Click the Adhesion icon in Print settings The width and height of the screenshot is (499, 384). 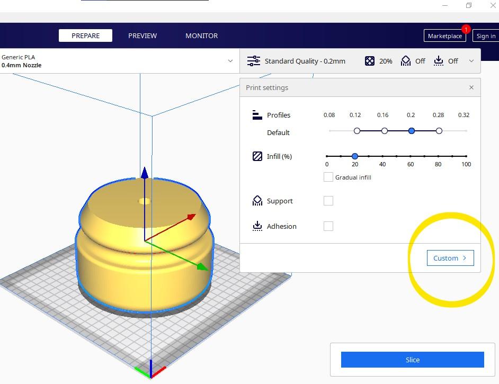(x=257, y=226)
